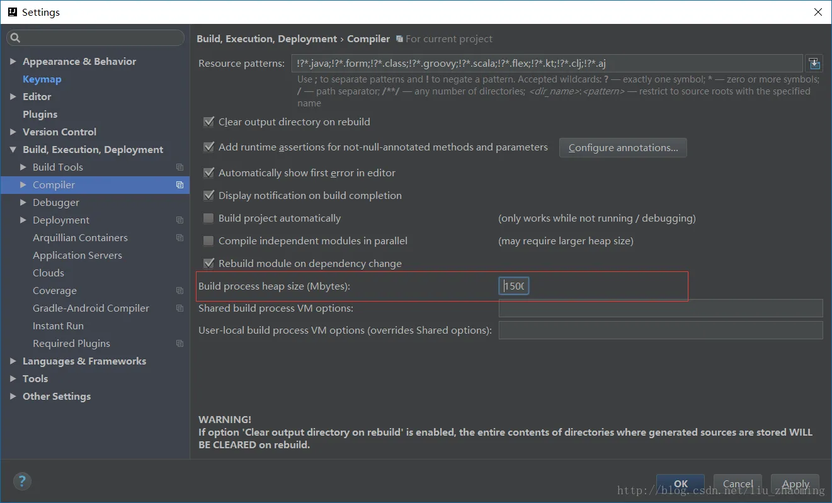The image size is (832, 503).
Task: Toggle Add runtime assertions for not-null-annotated methods
Action: coord(208,147)
